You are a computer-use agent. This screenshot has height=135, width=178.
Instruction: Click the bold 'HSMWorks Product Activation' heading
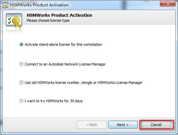tap(59, 15)
